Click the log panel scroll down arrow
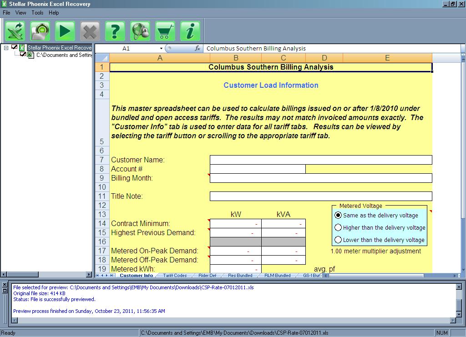 click(x=459, y=314)
